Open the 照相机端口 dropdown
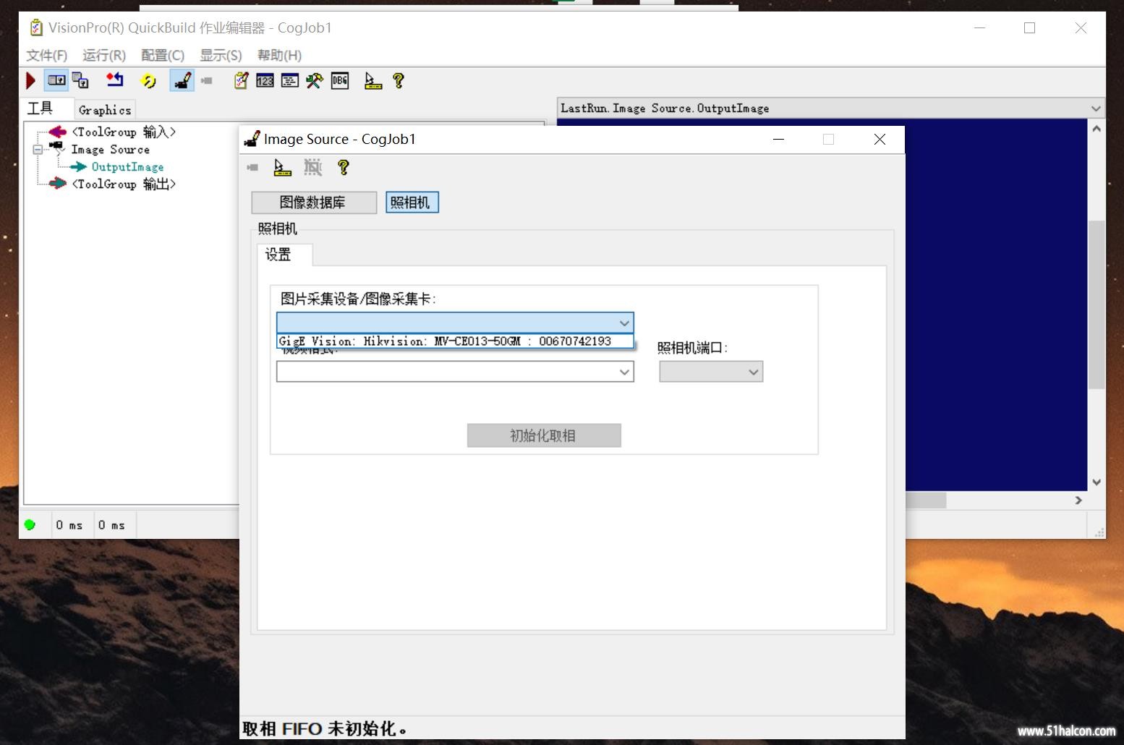The width and height of the screenshot is (1124, 745). (x=711, y=372)
